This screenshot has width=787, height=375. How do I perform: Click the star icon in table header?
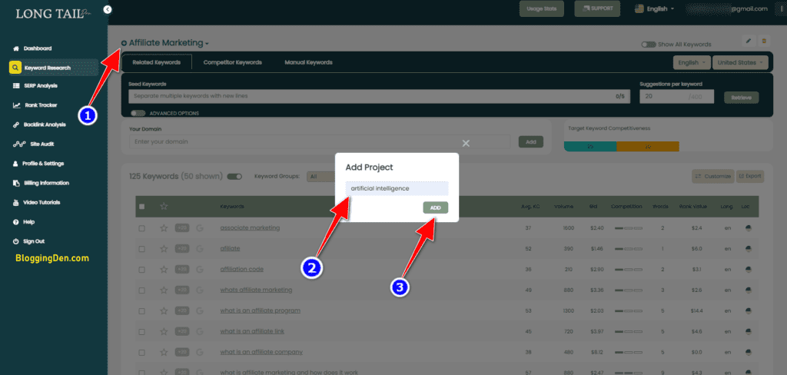(x=163, y=206)
